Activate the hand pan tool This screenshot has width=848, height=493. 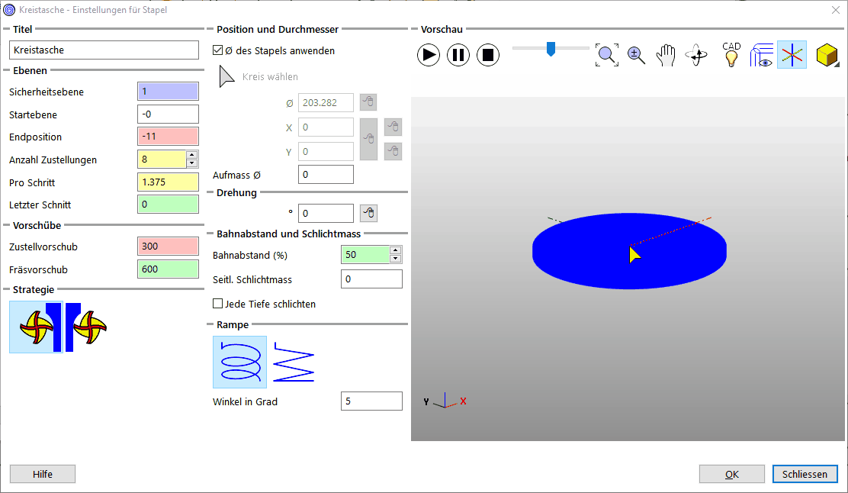click(667, 55)
